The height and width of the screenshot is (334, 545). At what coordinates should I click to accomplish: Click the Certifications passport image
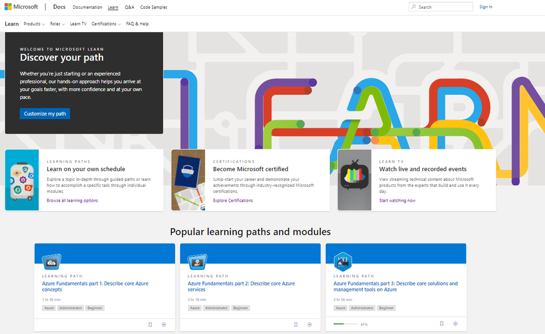(x=188, y=180)
